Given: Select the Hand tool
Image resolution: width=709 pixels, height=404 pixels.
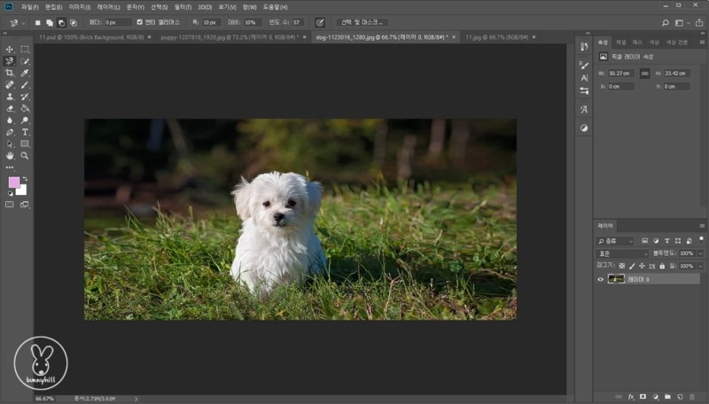Looking at the screenshot, I should coord(10,155).
